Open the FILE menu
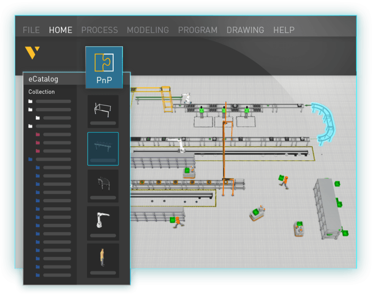This screenshot has height=303, width=373. pyautogui.click(x=31, y=30)
